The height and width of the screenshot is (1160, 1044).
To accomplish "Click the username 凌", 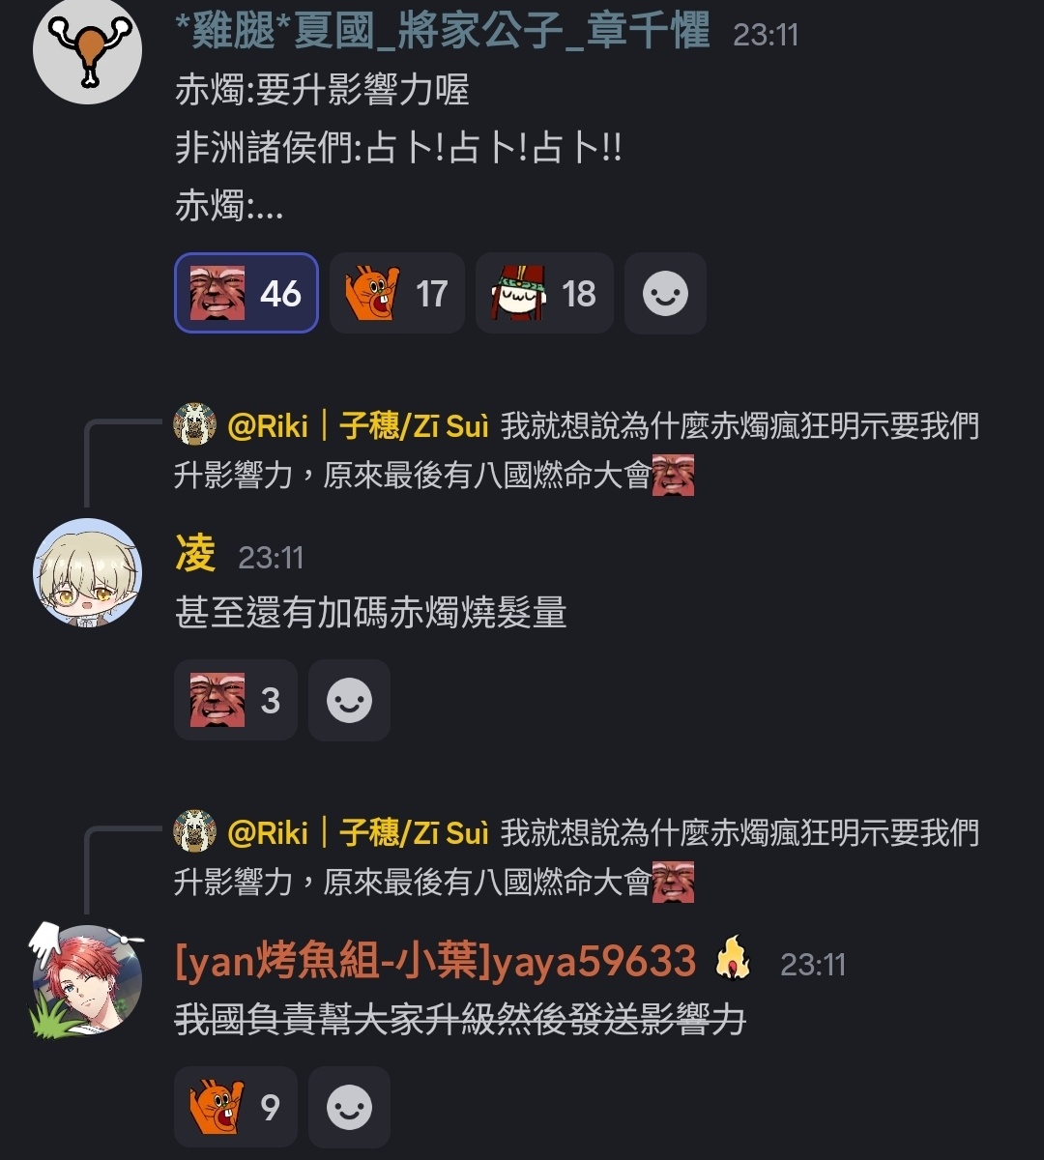I will pyautogui.click(x=195, y=555).
